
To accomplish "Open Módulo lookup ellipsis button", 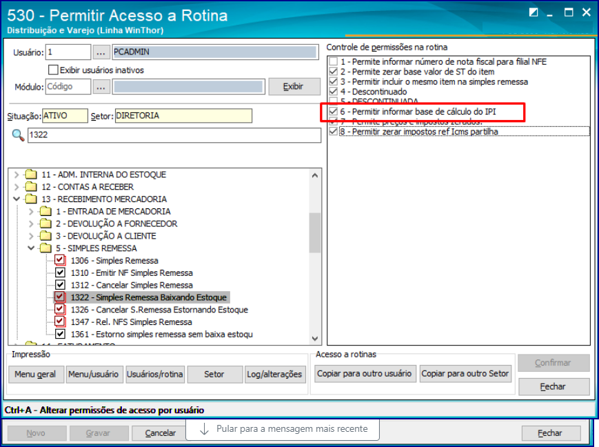I will point(101,87).
